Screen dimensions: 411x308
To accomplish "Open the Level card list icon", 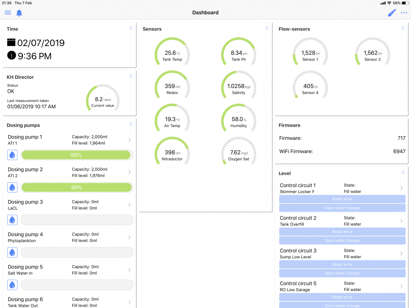I will (403, 172).
